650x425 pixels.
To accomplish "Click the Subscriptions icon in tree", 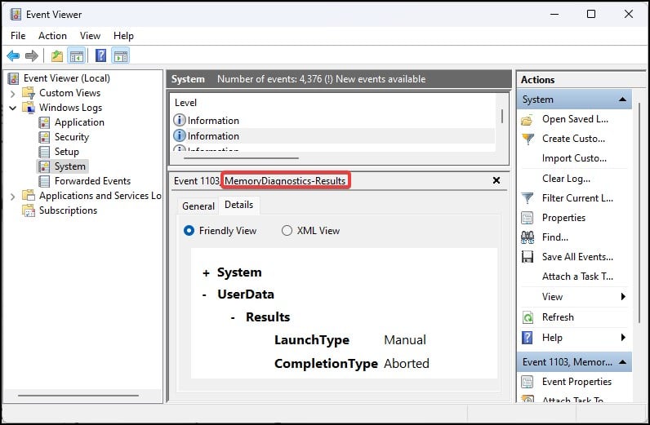I will coord(29,210).
